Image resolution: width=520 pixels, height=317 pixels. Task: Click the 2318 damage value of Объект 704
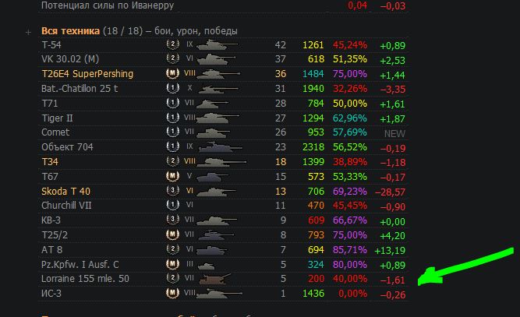click(x=313, y=147)
